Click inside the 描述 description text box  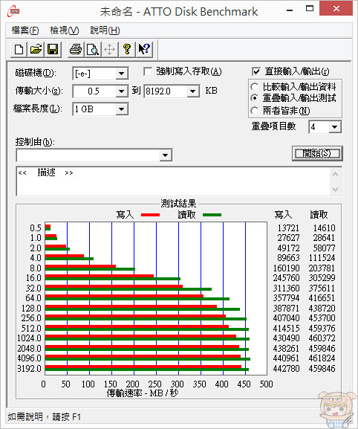tap(173, 181)
